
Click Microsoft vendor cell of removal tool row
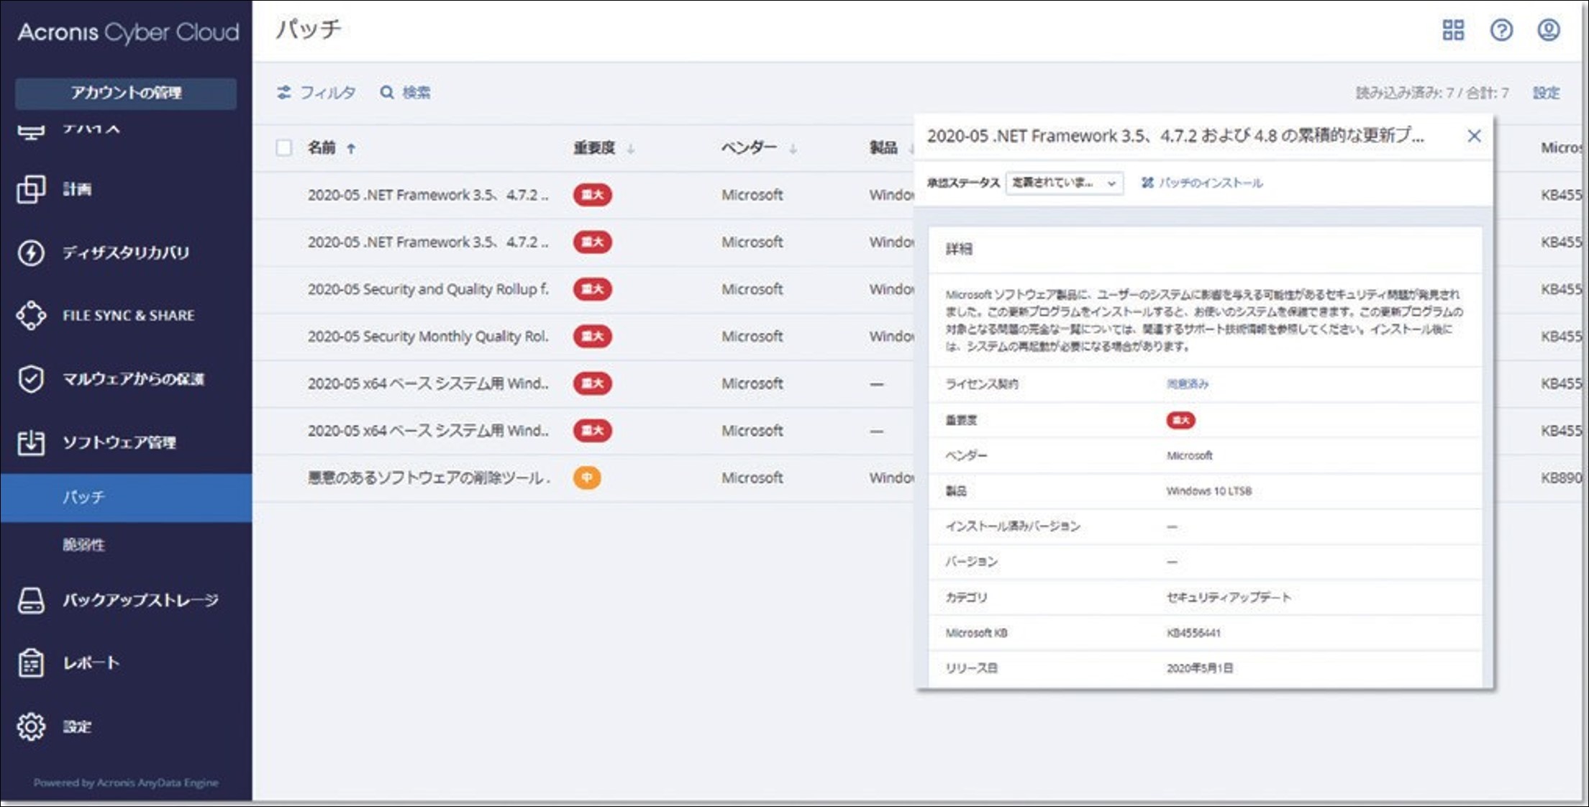click(752, 478)
